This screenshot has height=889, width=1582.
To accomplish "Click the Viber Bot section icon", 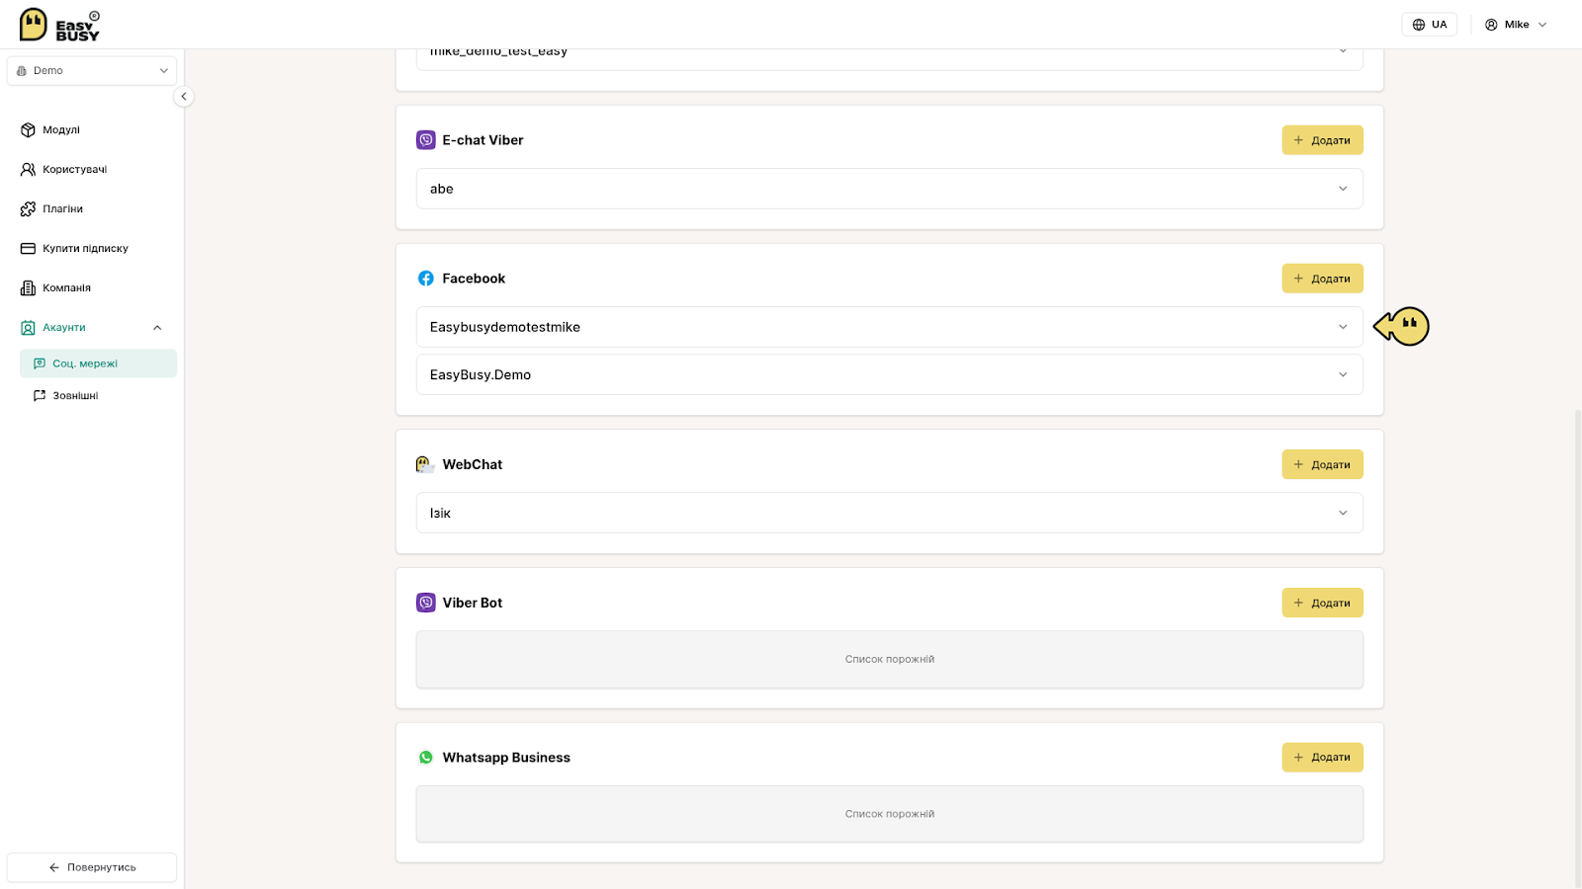I will 426,603.
